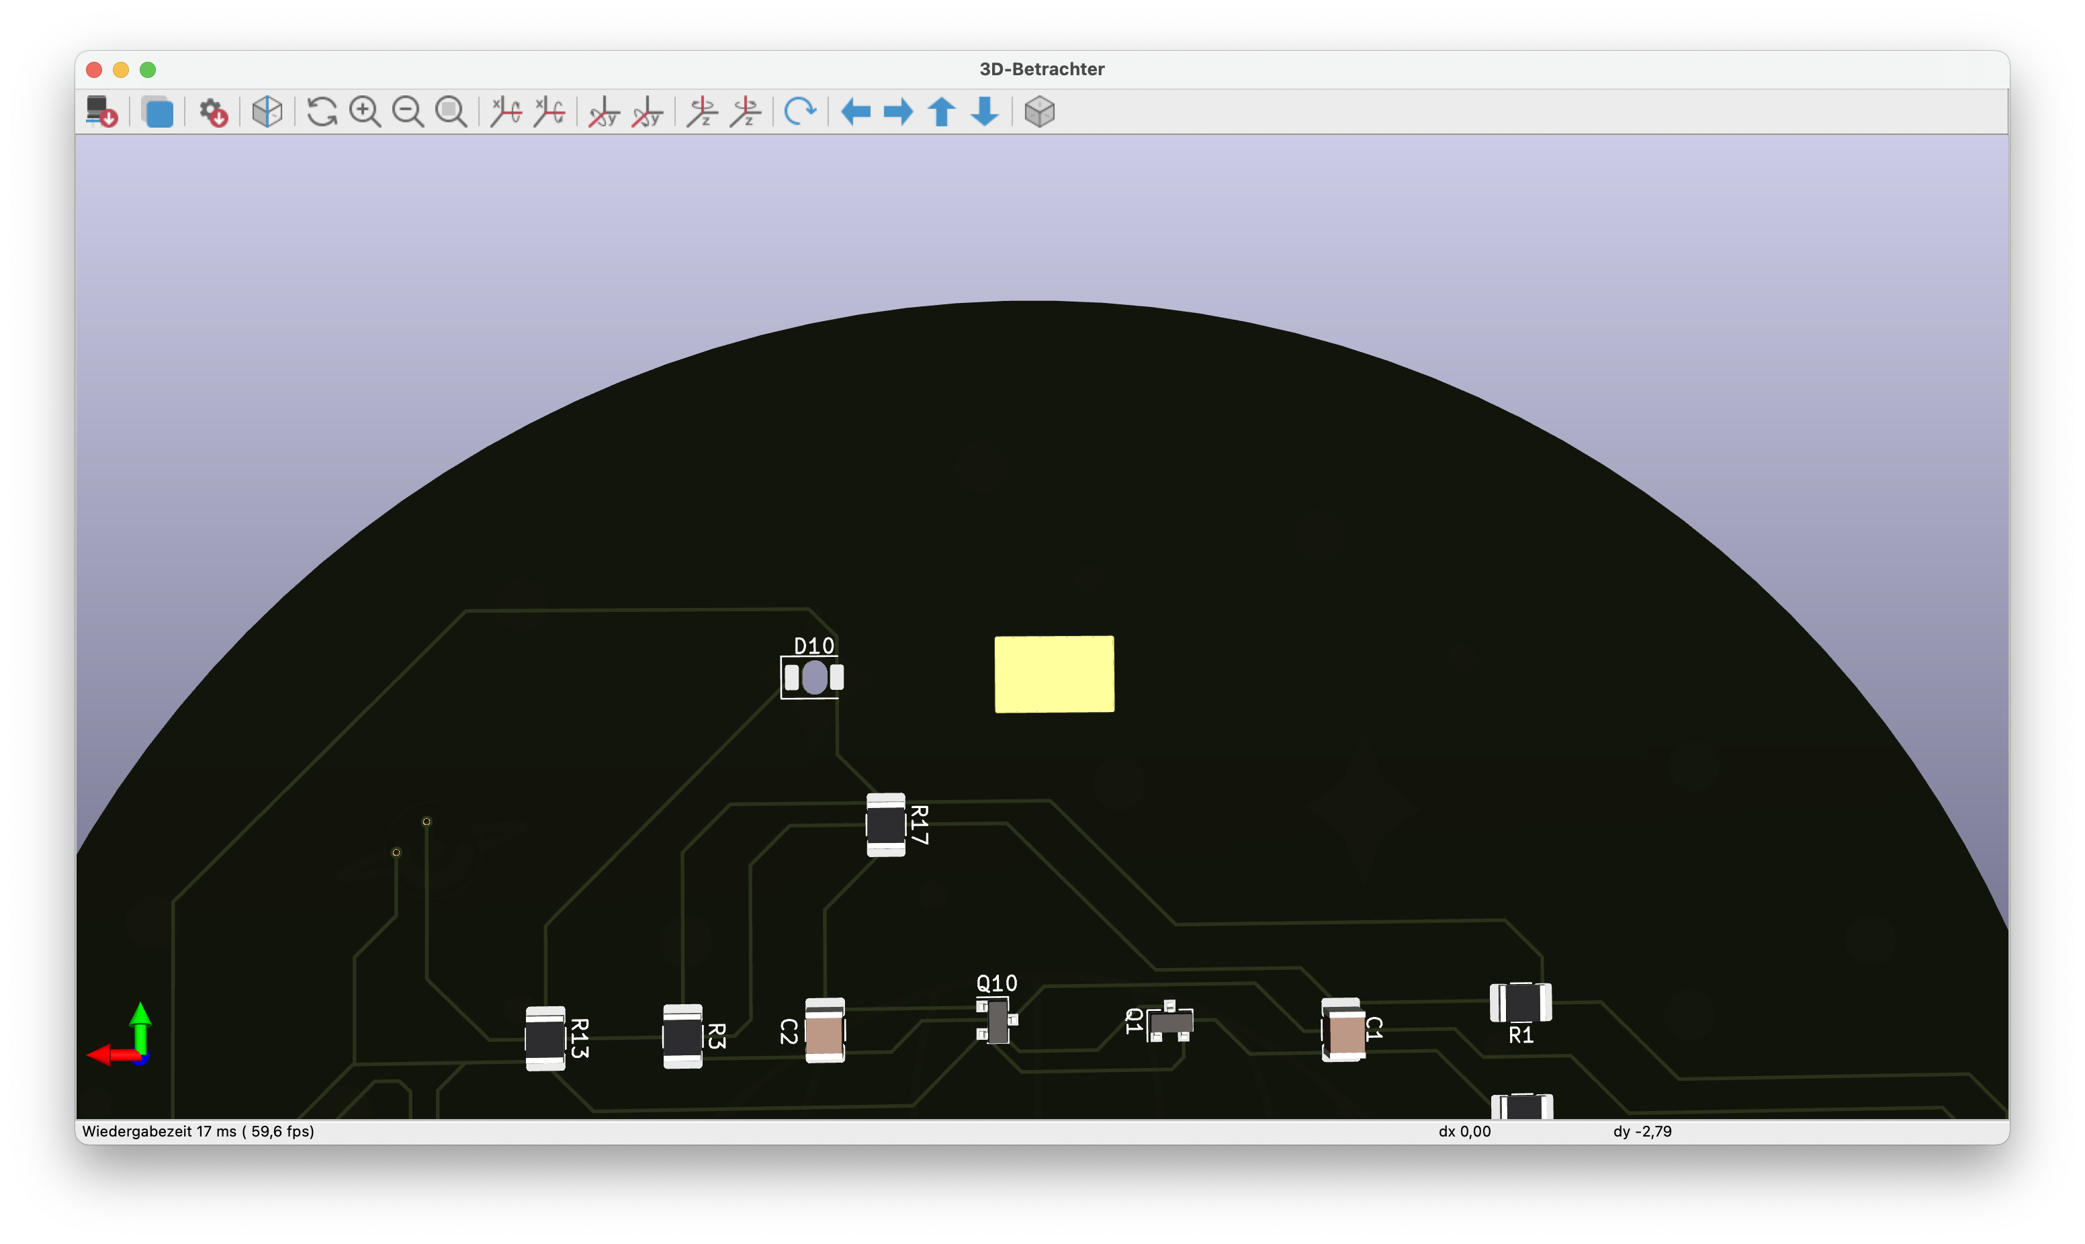Toggle orthographic projection cube icon
Image resolution: width=2085 pixels, height=1244 pixels.
[1040, 112]
